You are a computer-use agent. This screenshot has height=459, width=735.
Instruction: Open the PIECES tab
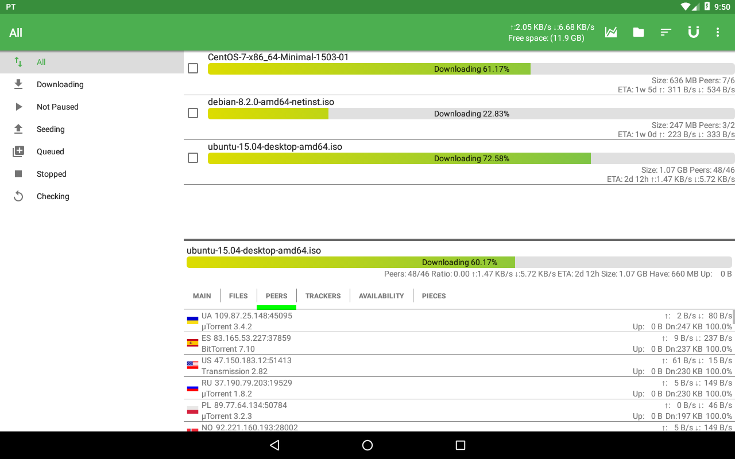tap(434, 296)
